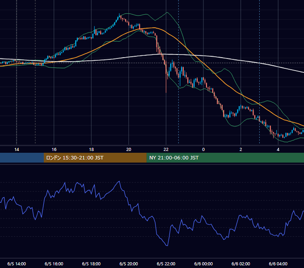Click the 0 hour label on price chart axis

pos(203,150)
